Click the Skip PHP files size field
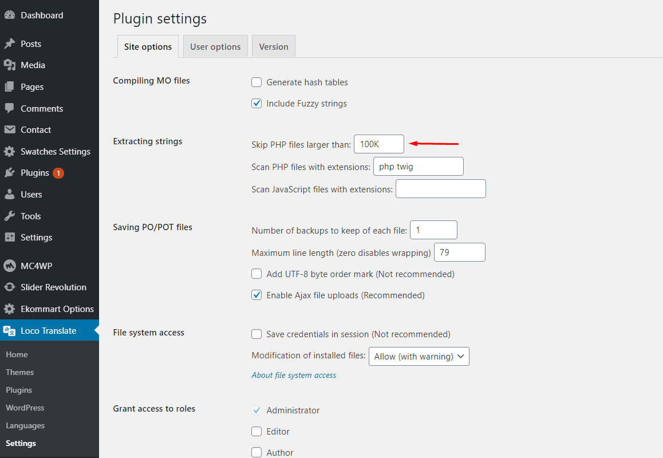Image resolution: width=663 pixels, height=458 pixels. point(378,144)
